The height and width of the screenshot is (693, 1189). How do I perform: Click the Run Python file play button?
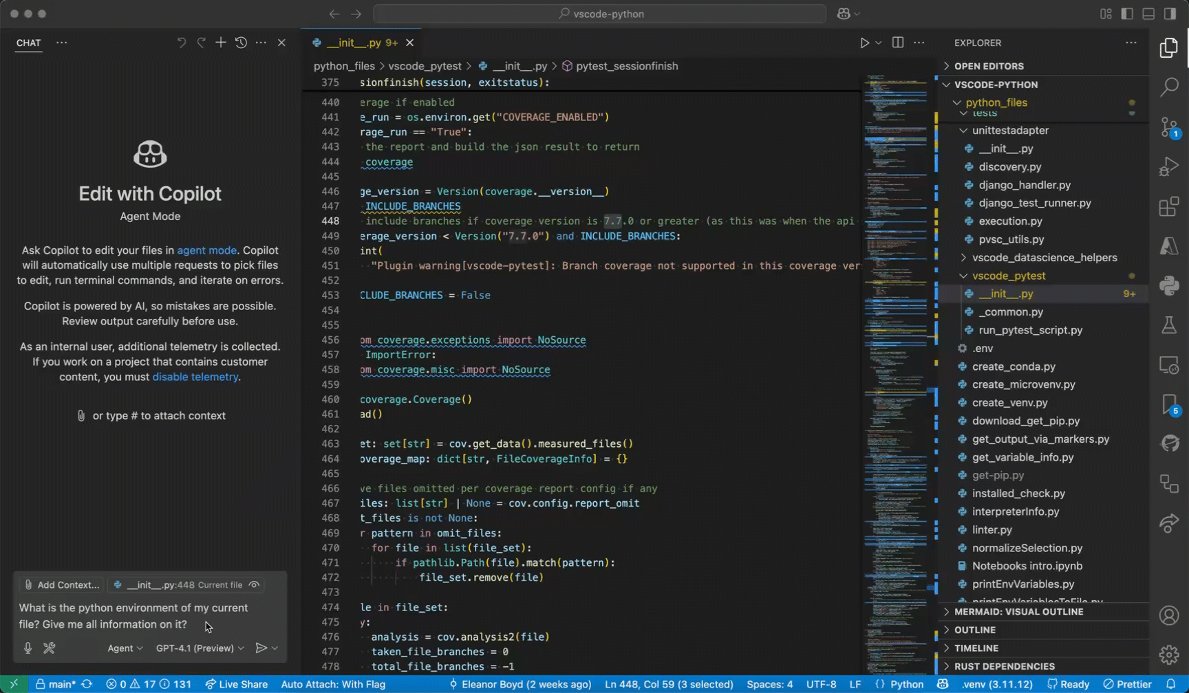coord(864,43)
